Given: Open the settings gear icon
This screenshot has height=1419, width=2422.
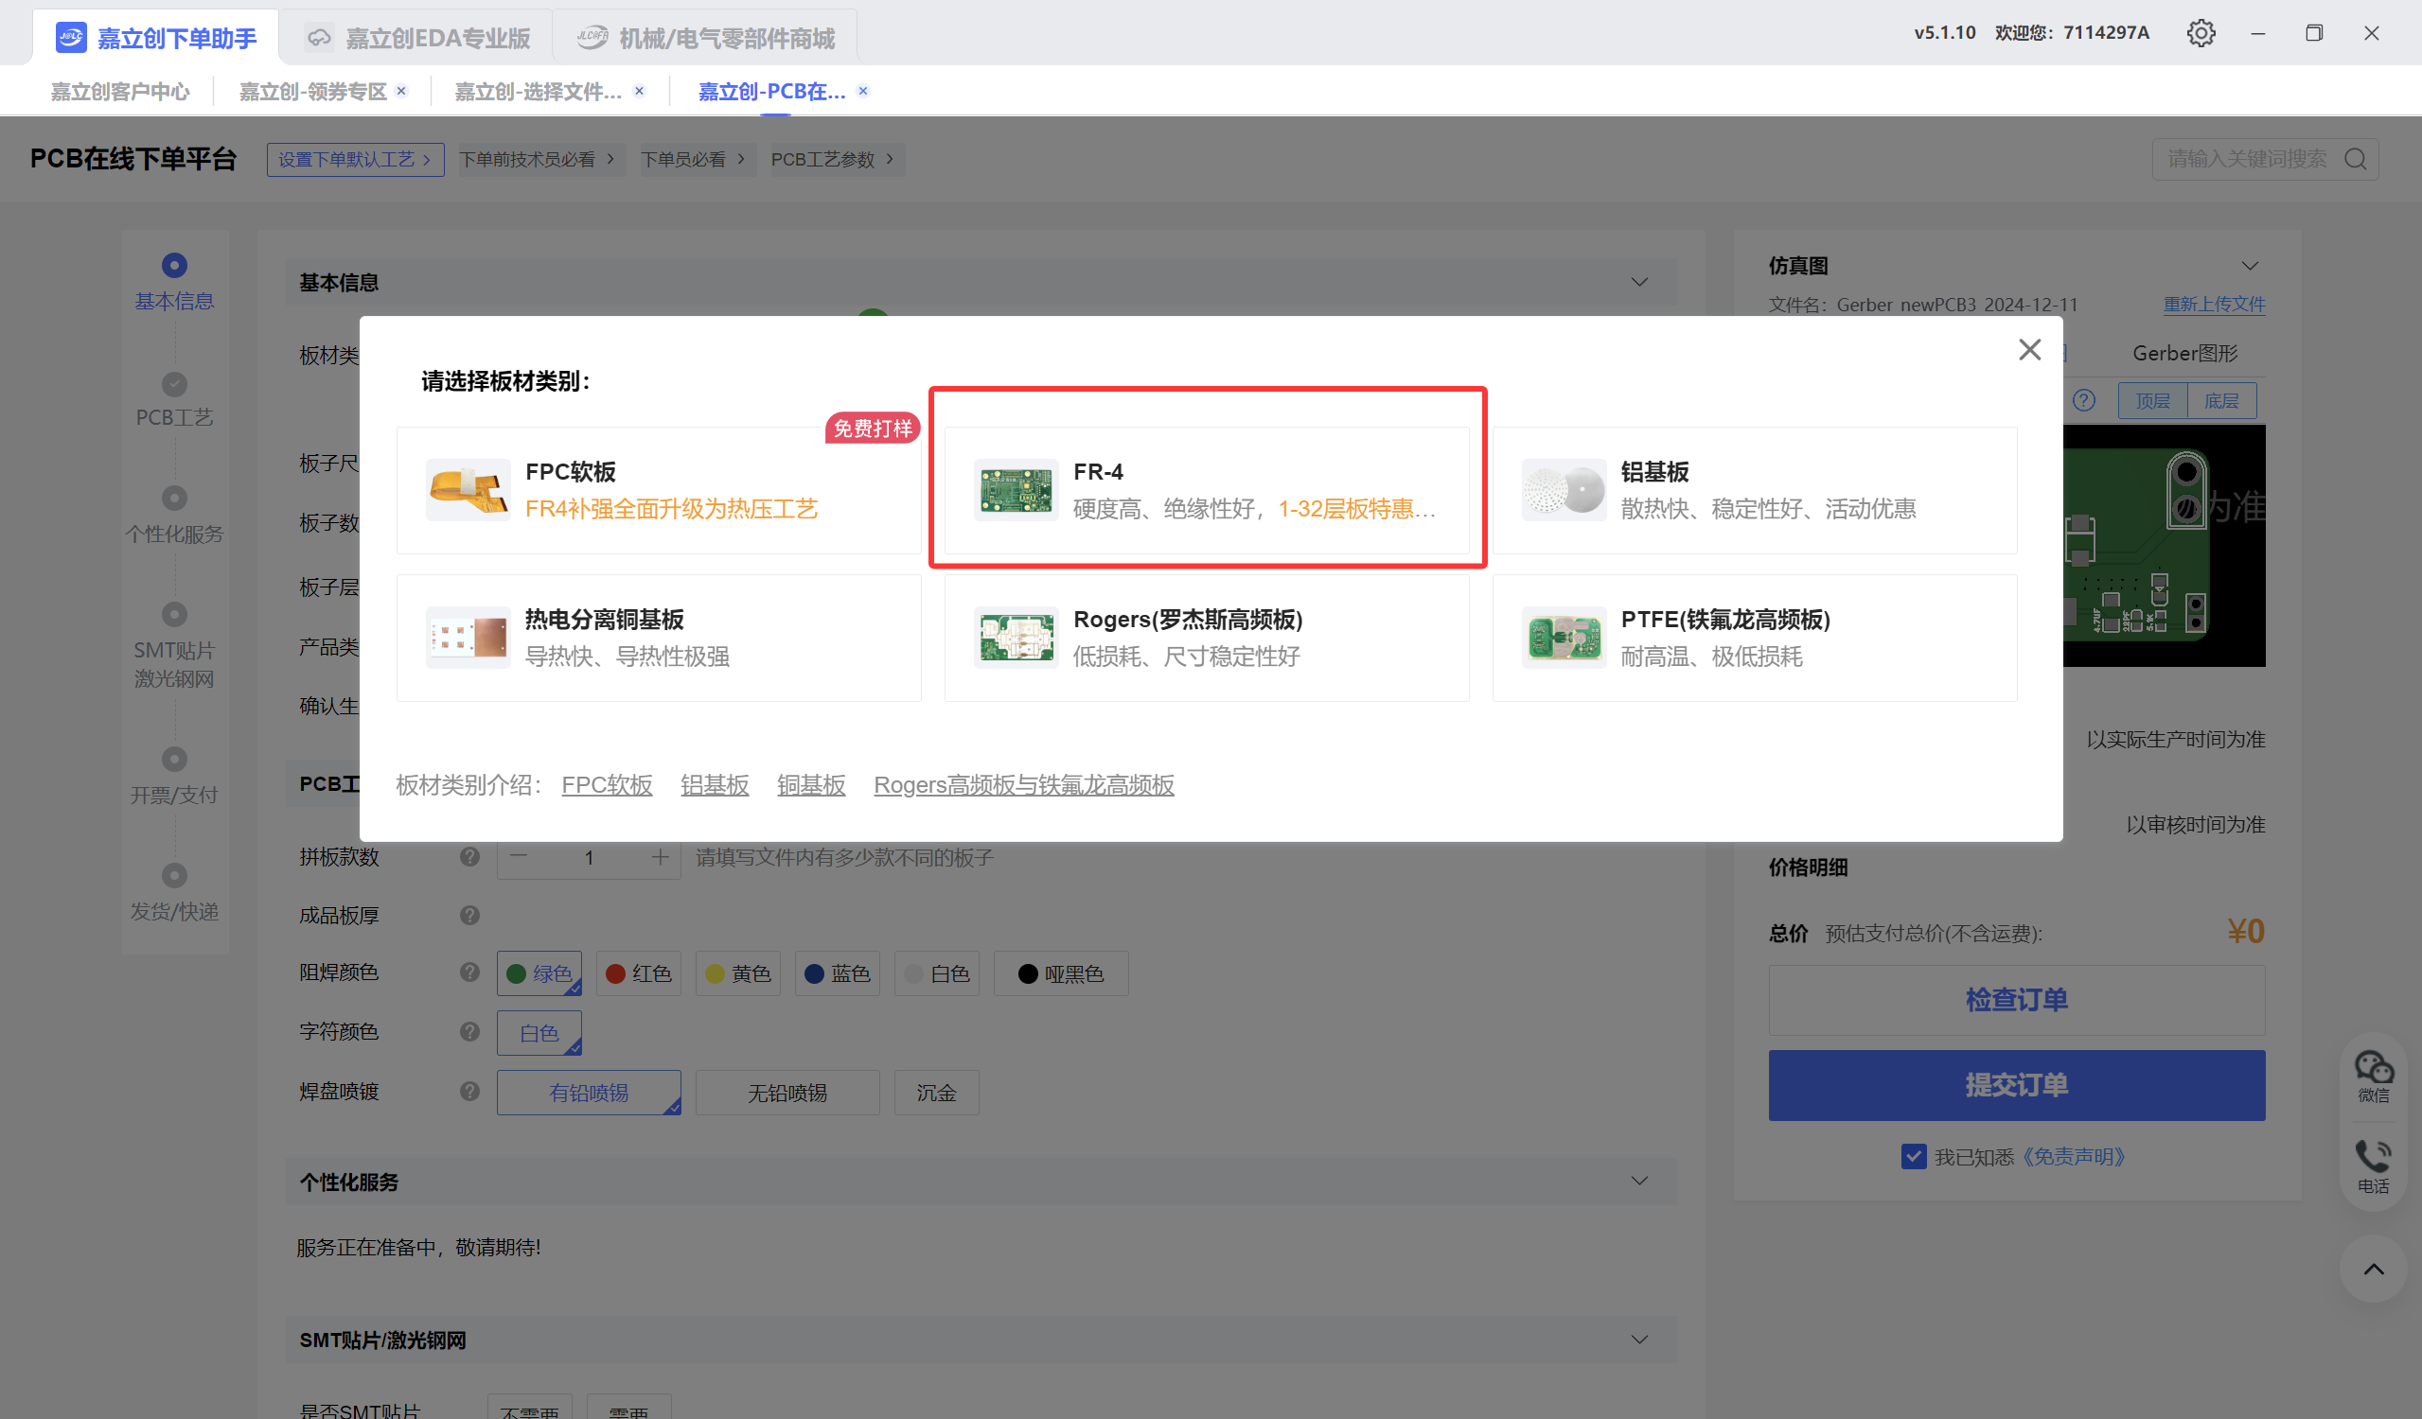Looking at the screenshot, I should 2201,33.
